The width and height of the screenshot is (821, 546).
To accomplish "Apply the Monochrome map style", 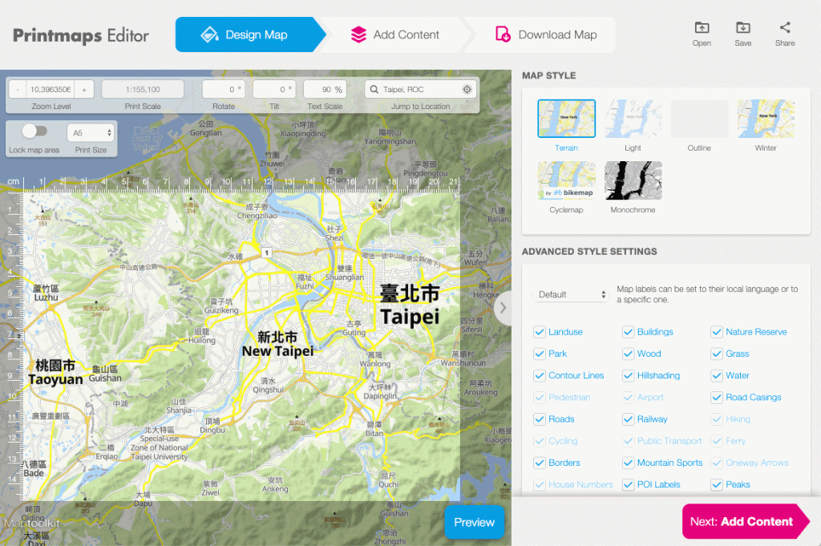I will [x=633, y=180].
